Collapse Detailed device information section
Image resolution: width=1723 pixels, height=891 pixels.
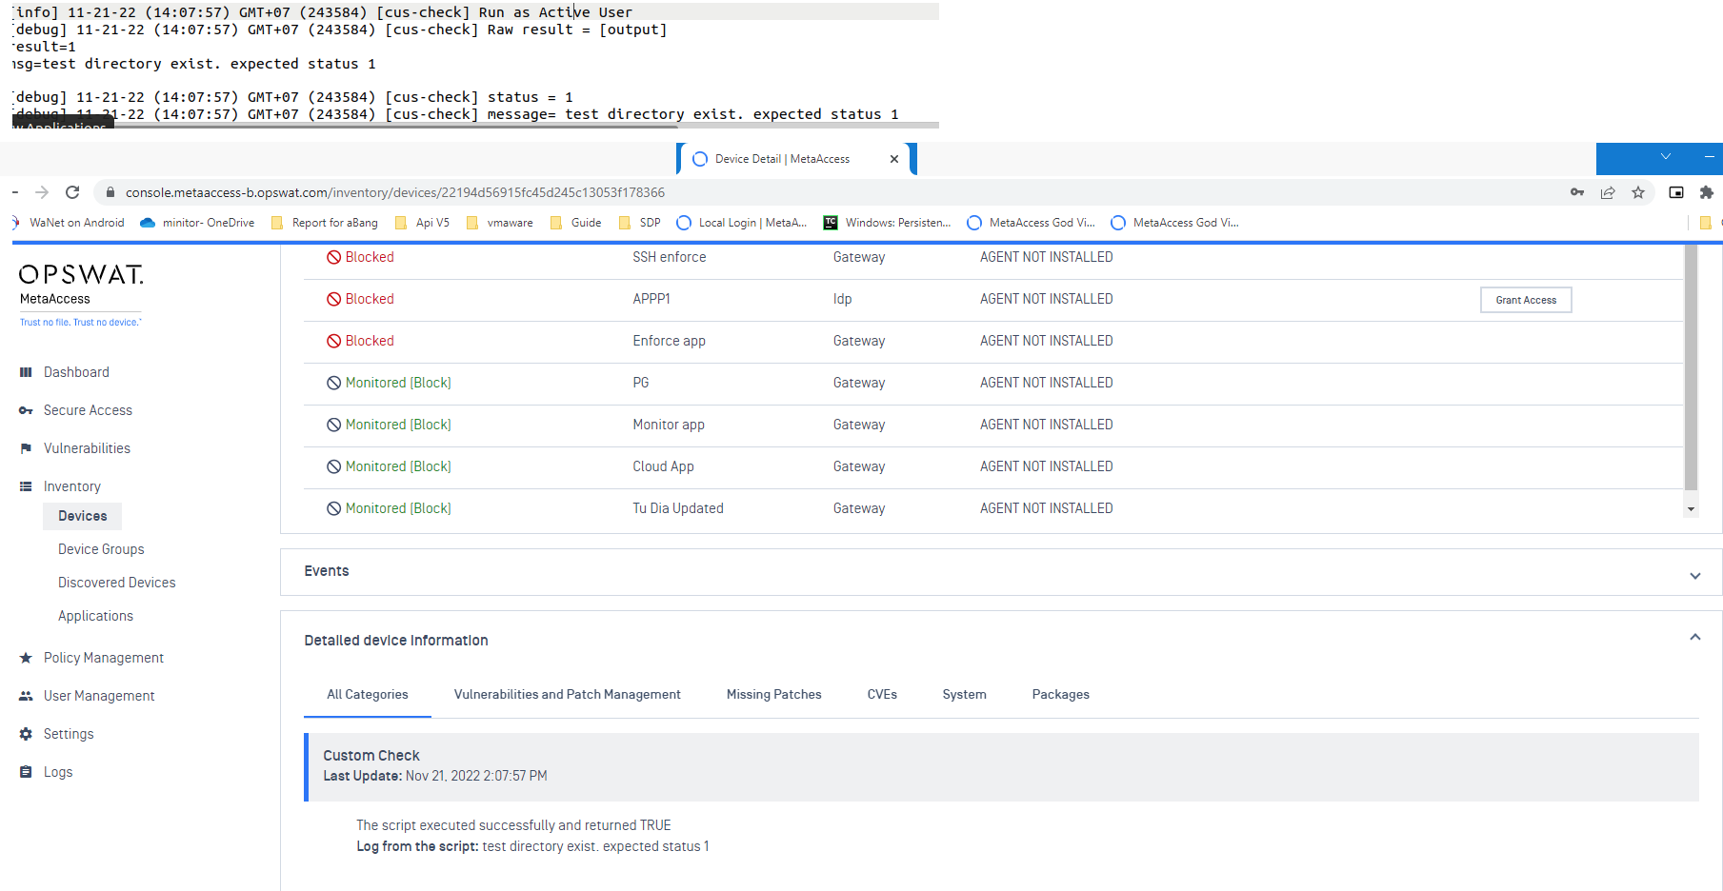[1695, 637]
